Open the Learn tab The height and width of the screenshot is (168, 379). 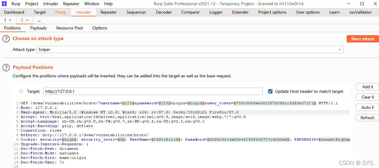(334, 12)
